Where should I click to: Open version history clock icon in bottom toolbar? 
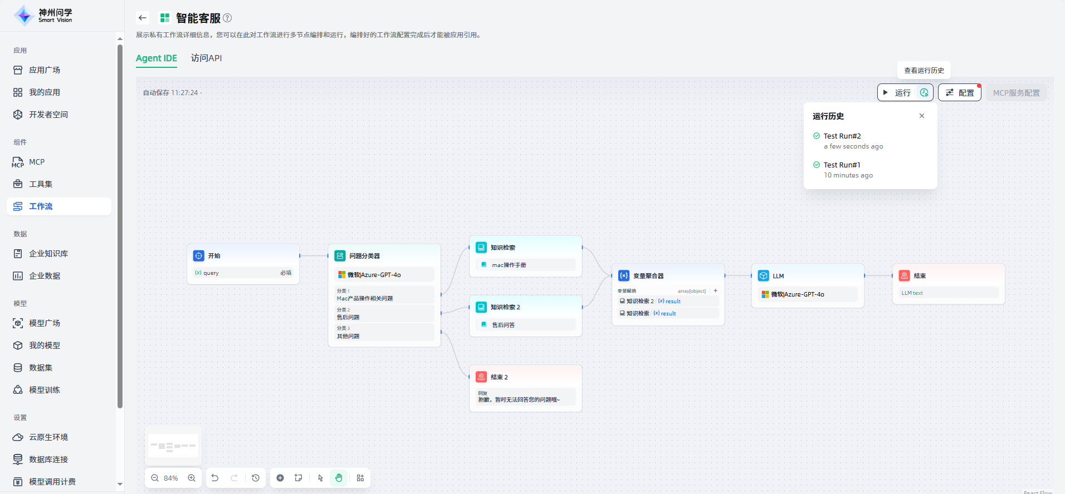256,478
